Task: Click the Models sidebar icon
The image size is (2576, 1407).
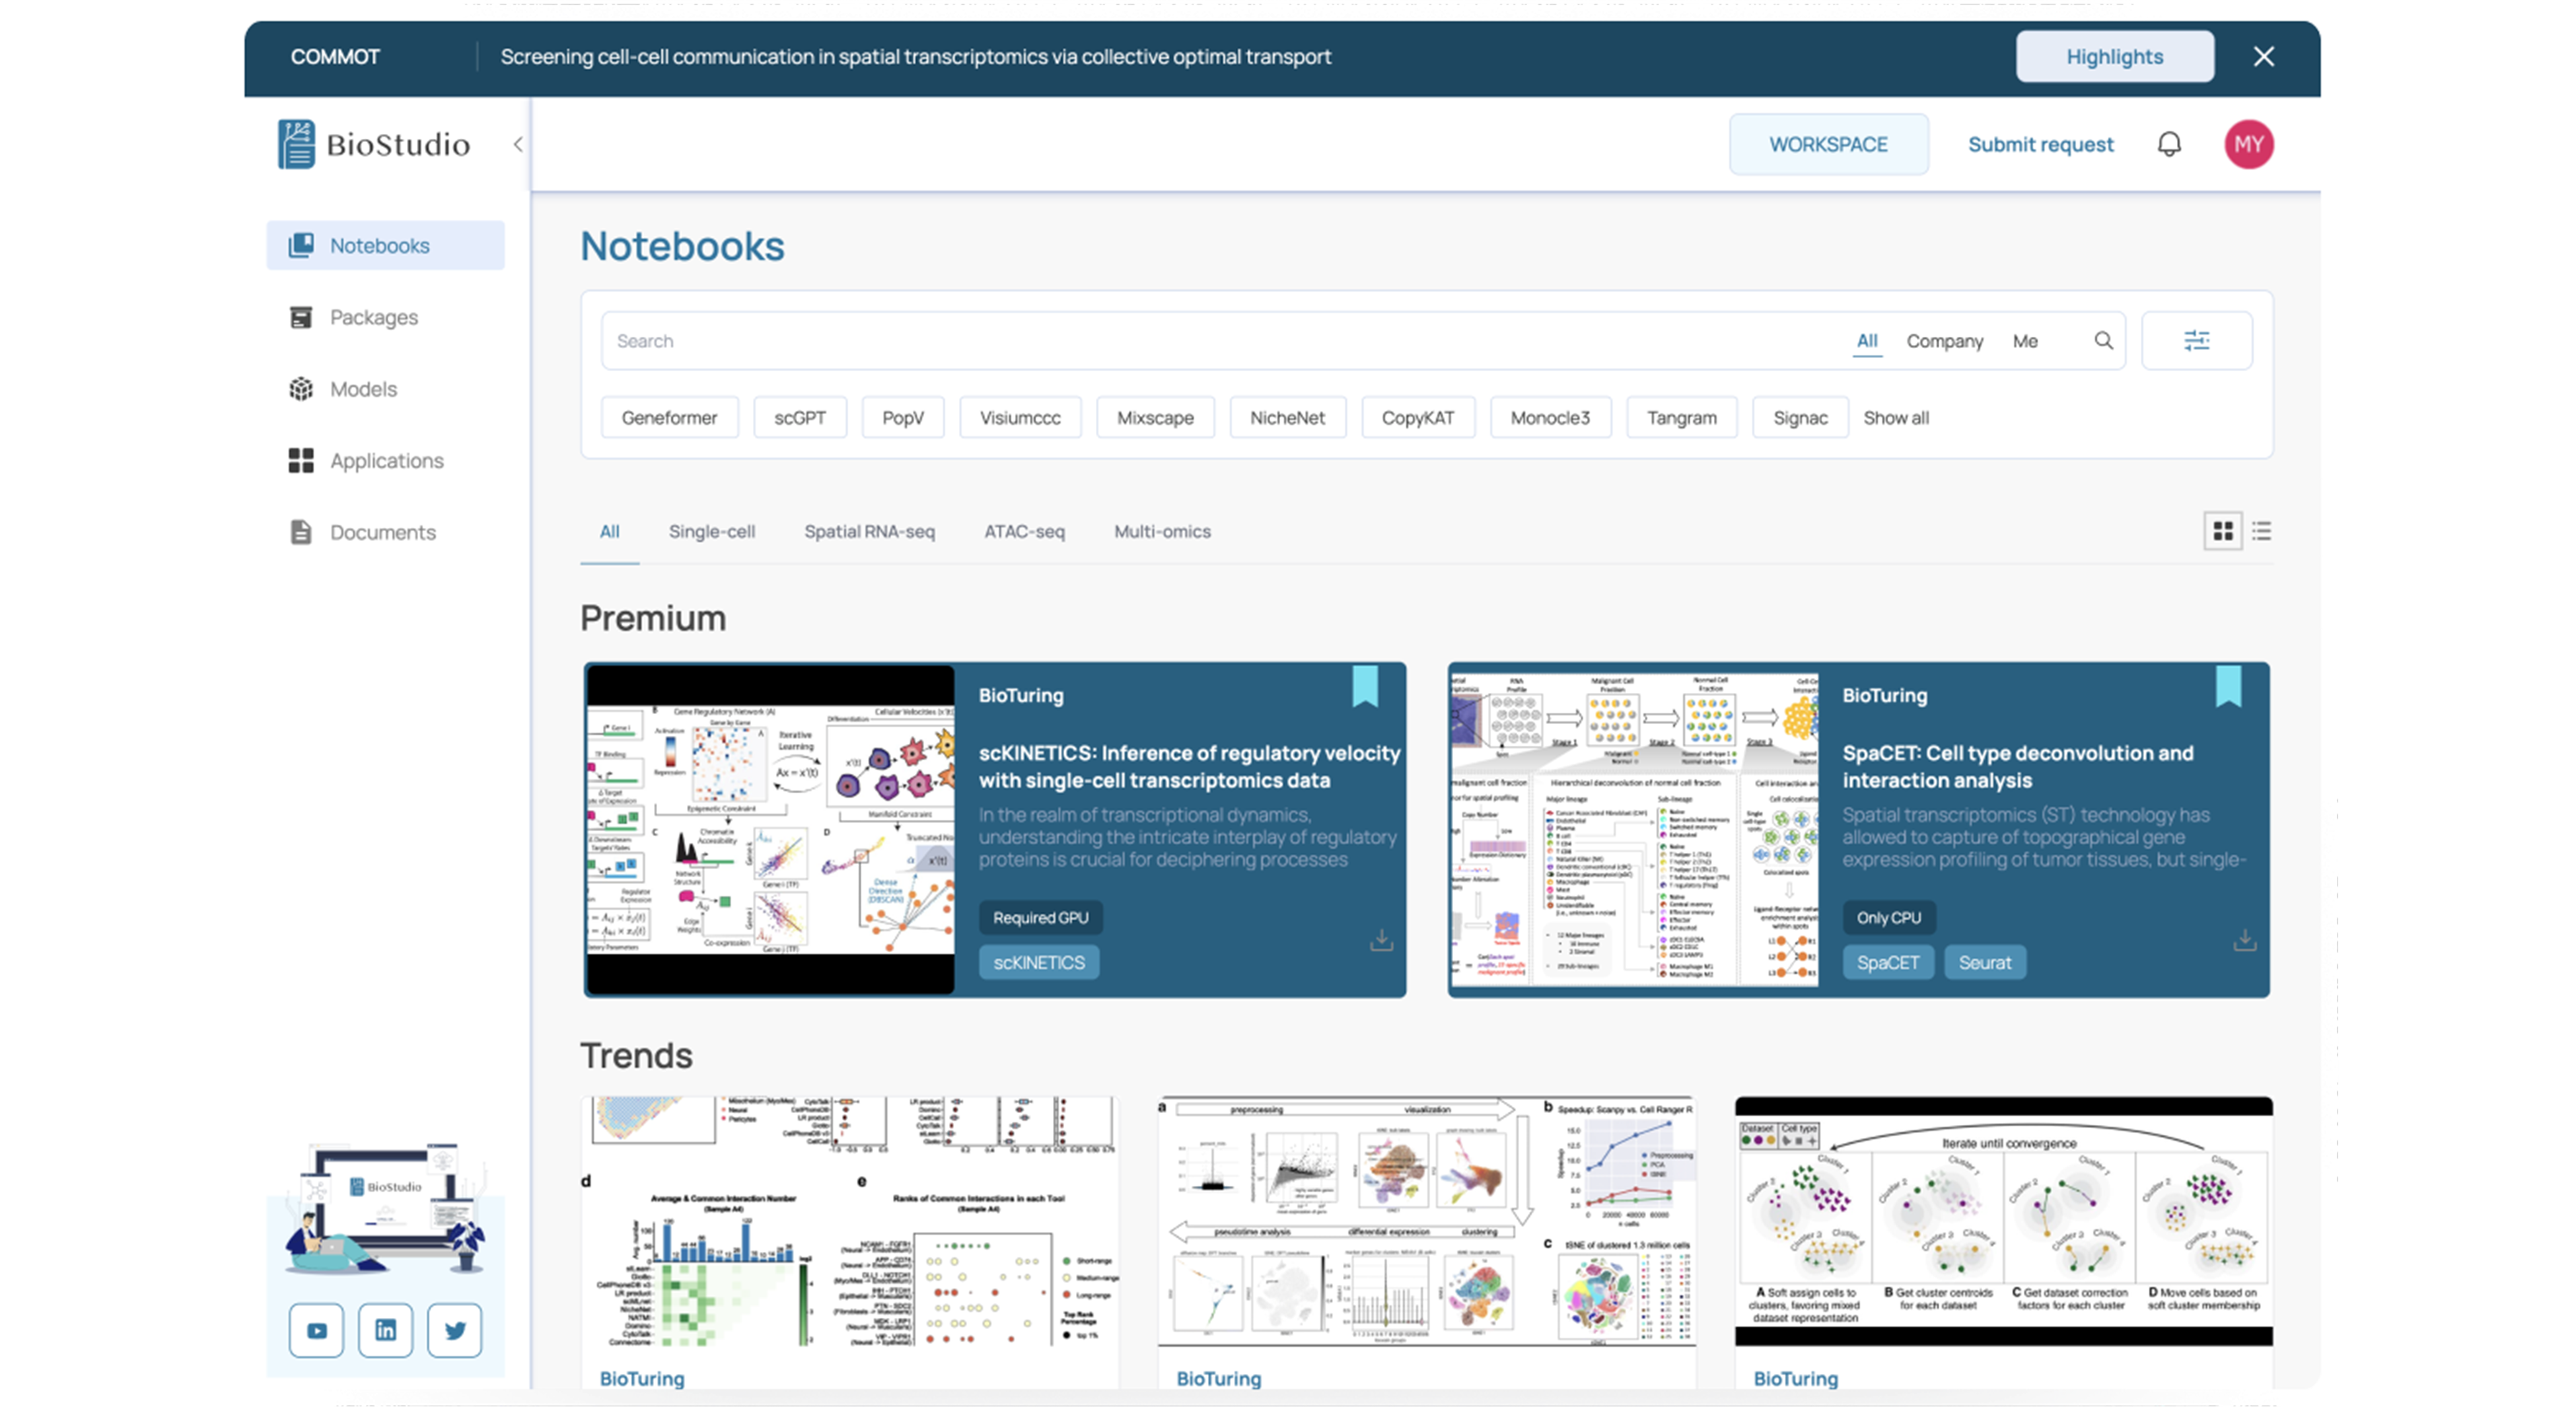Action: coord(301,389)
